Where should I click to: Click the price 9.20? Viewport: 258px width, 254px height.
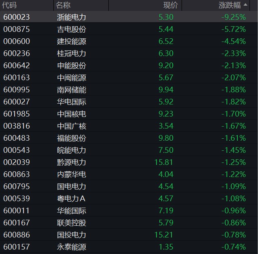click(x=166, y=65)
